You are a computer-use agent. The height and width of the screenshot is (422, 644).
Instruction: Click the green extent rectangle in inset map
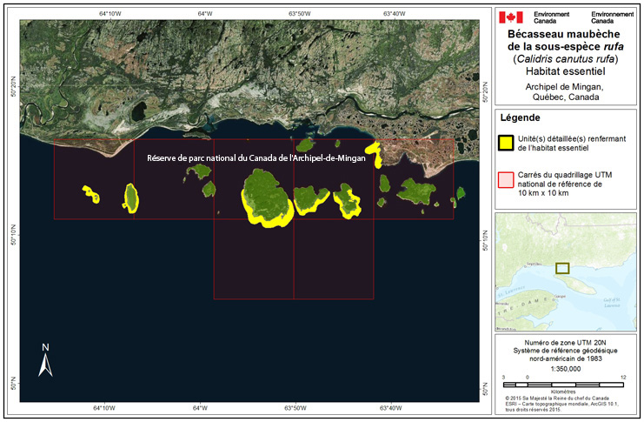pos(563,269)
